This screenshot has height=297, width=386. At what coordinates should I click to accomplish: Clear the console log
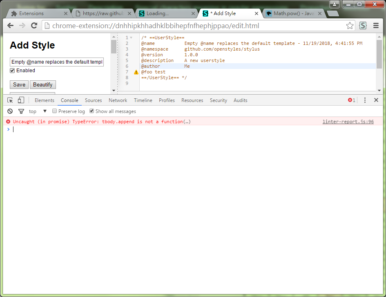[10, 111]
